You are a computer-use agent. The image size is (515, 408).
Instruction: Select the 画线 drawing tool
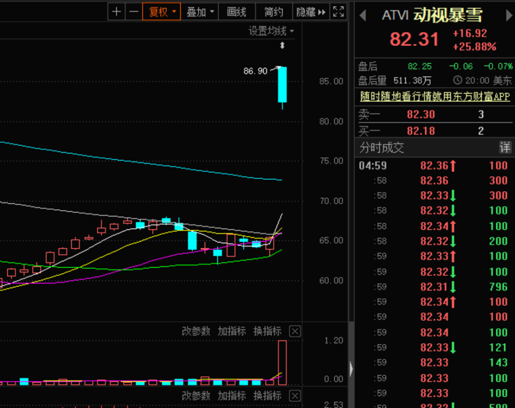[x=237, y=12]
